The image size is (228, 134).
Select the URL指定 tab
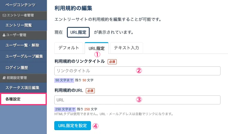(x=96, y=48)
